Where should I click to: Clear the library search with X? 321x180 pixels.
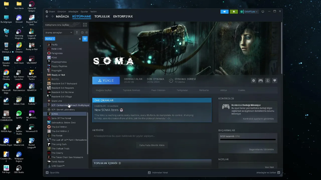[x=80, y=39]
